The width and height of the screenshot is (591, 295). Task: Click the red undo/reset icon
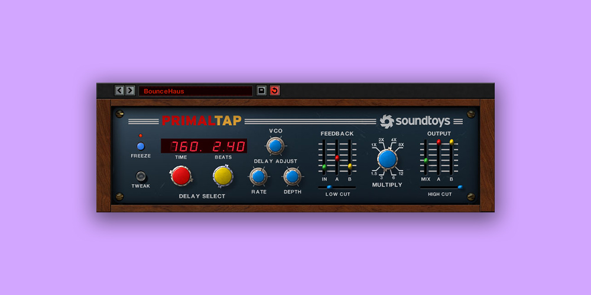click(275, 90)
